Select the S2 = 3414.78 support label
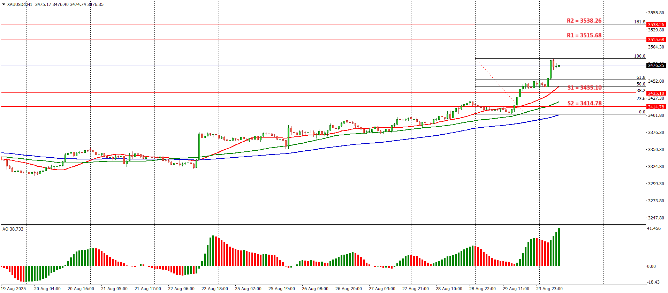Screen dimensions: 668x293 click(x=584, y=103)
